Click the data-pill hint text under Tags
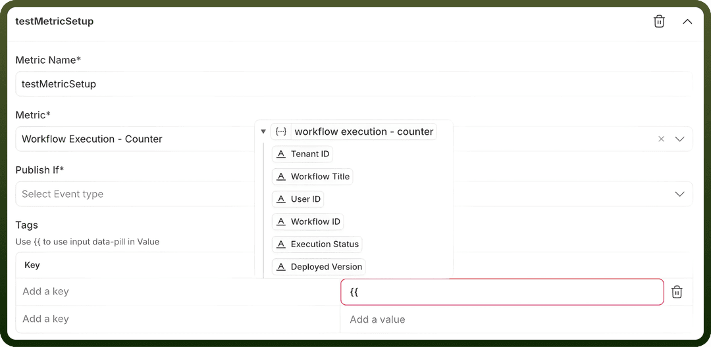 point(88,242)
